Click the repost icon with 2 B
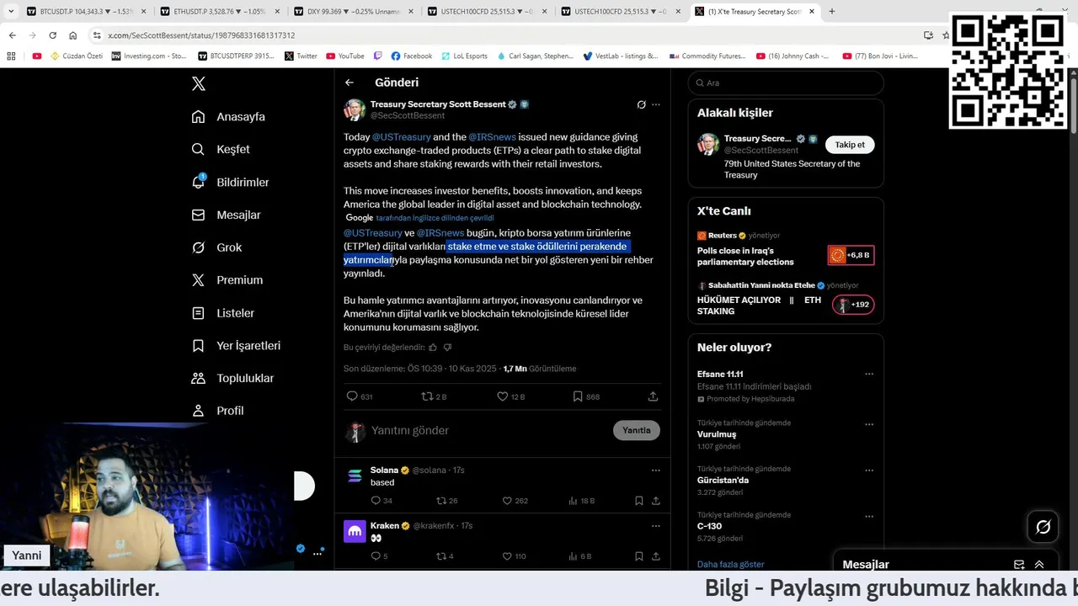This screenshot has height=606, width=1078. (427, 396)
